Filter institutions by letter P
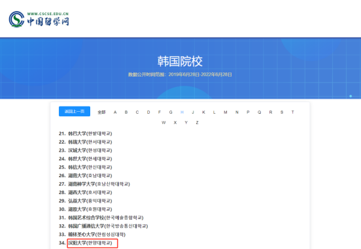This screenshot has height=249, width=361. [248, 112]
